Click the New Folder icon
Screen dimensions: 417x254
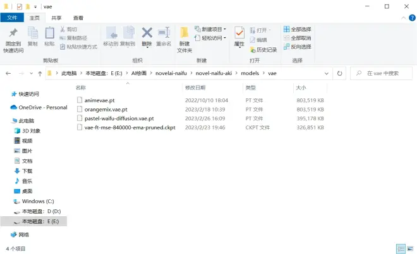click(x=184, y=39)
